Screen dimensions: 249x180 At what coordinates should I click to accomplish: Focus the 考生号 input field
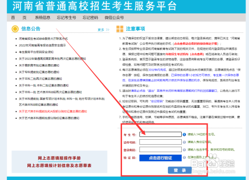[x=160, y=134]
